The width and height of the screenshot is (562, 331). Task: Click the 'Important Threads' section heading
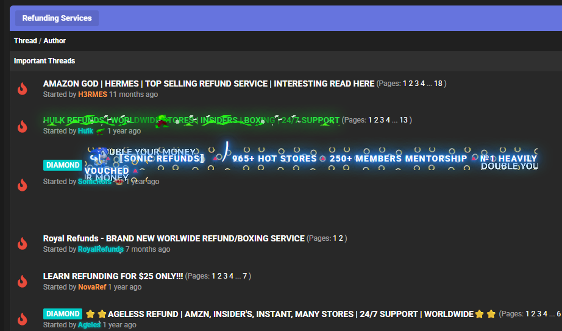44,61
